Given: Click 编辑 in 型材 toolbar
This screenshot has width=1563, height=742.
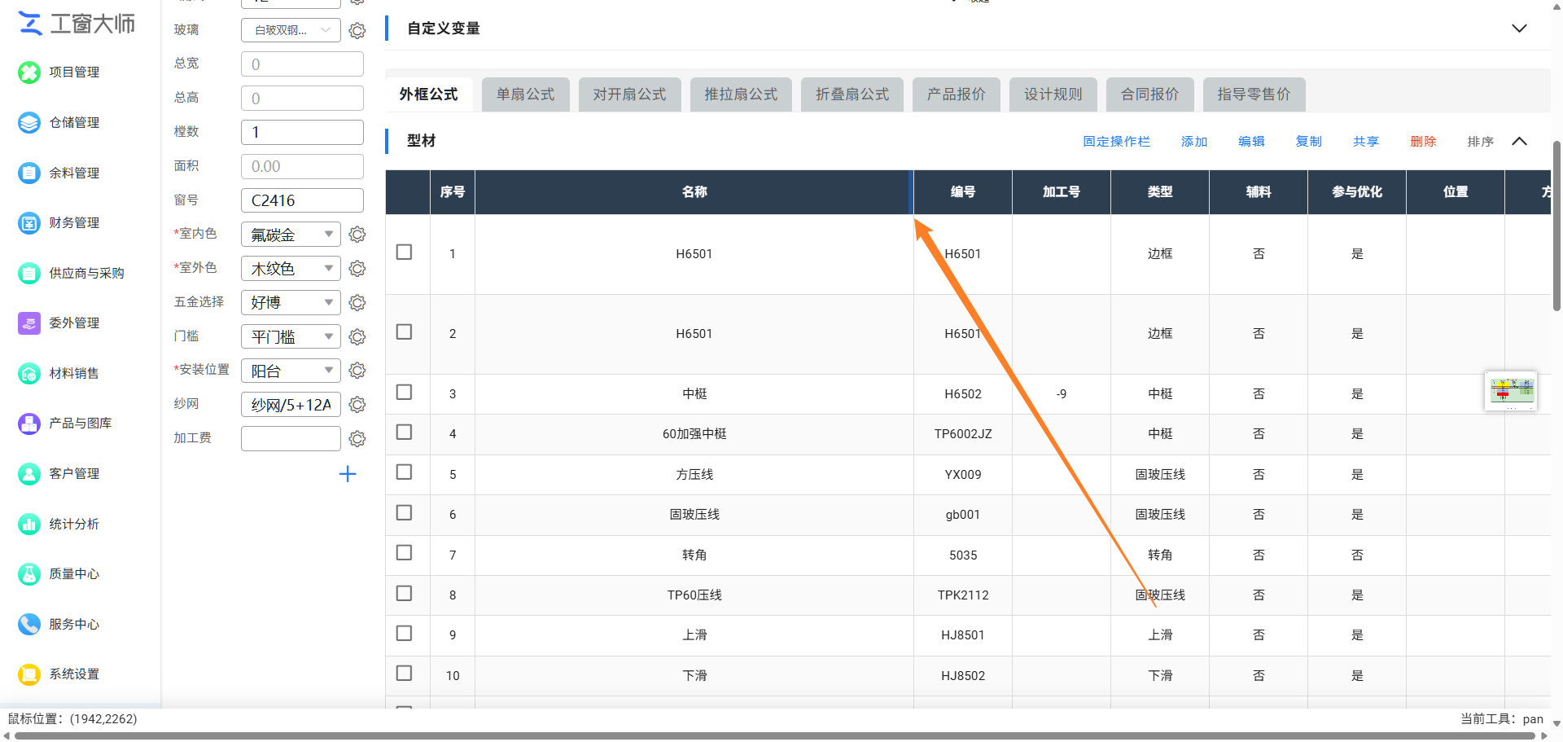Looking at the screenshot, I should pyautogui.click(x=1251, y=142).
